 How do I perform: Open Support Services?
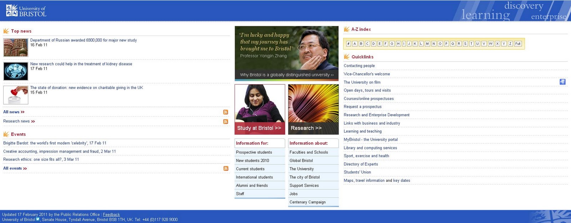tap(304, 186)
